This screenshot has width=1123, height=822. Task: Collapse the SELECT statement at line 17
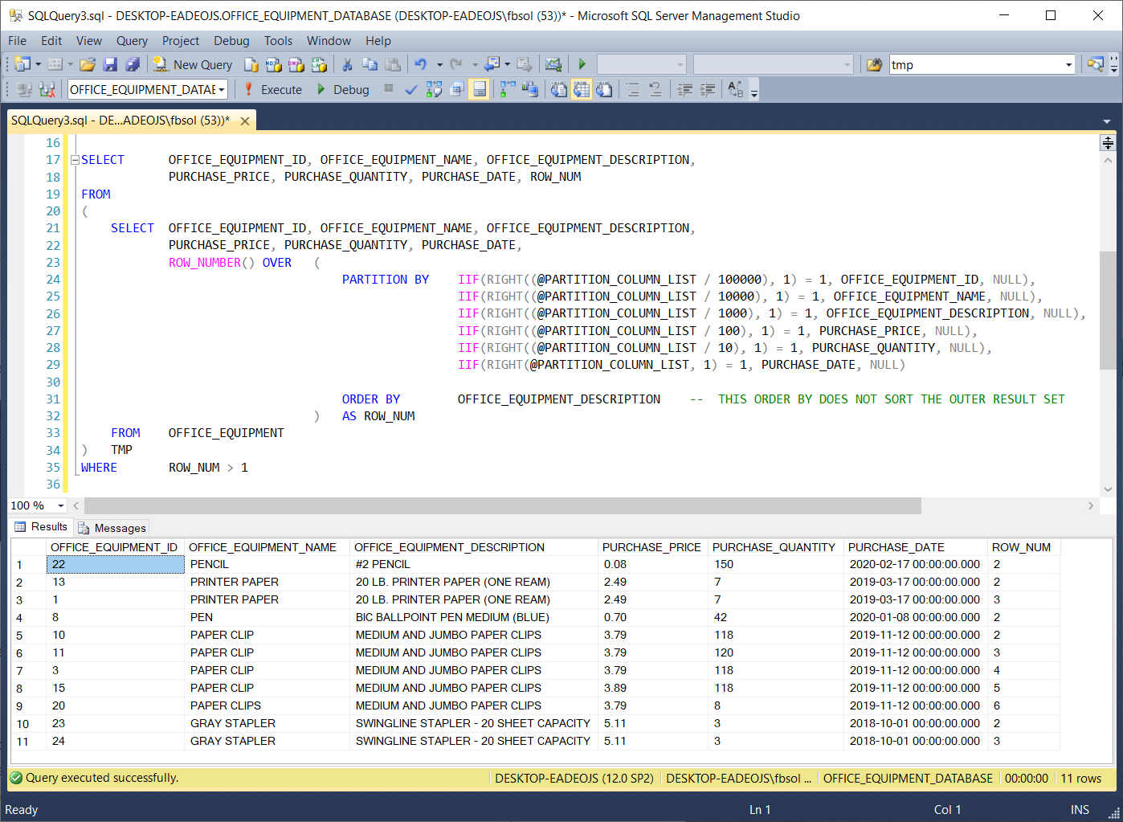point(75,160)
